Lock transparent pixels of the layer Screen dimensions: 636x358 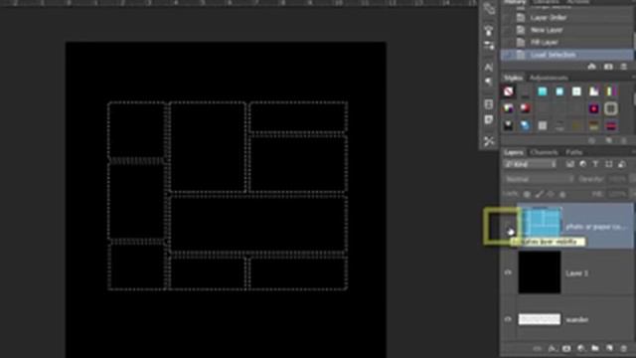click(527, 195)
